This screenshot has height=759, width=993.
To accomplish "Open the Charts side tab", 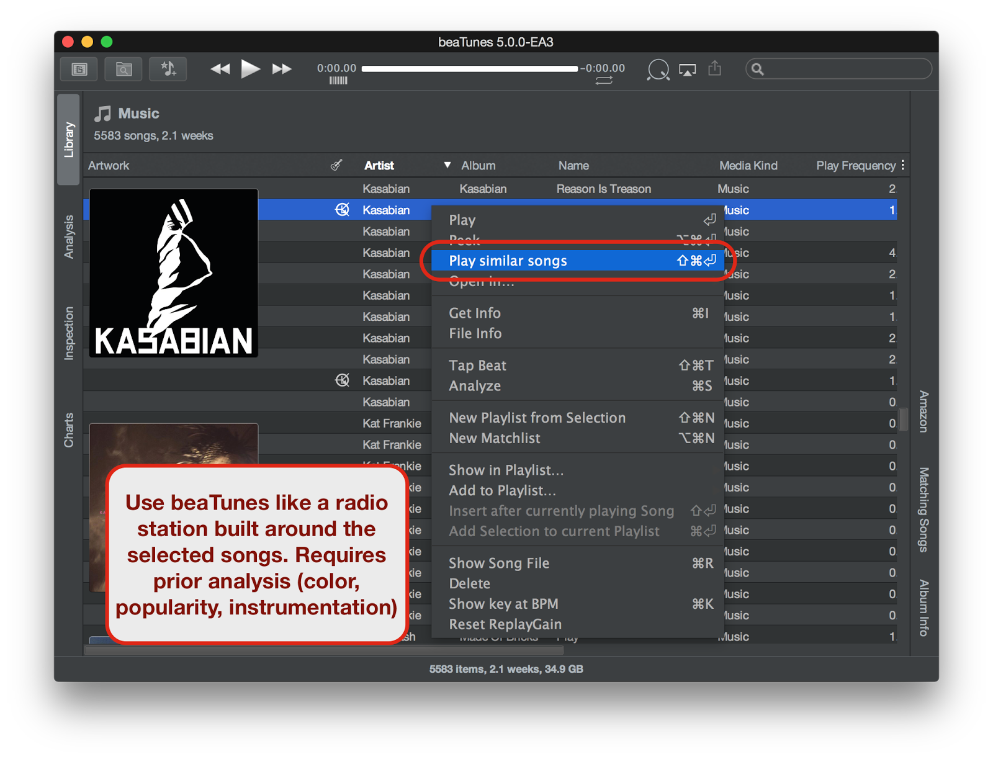I will (x=68, y=430).
